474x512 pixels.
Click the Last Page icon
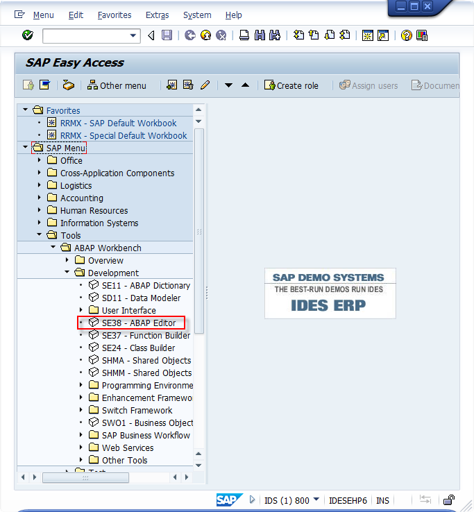point(345,35)
